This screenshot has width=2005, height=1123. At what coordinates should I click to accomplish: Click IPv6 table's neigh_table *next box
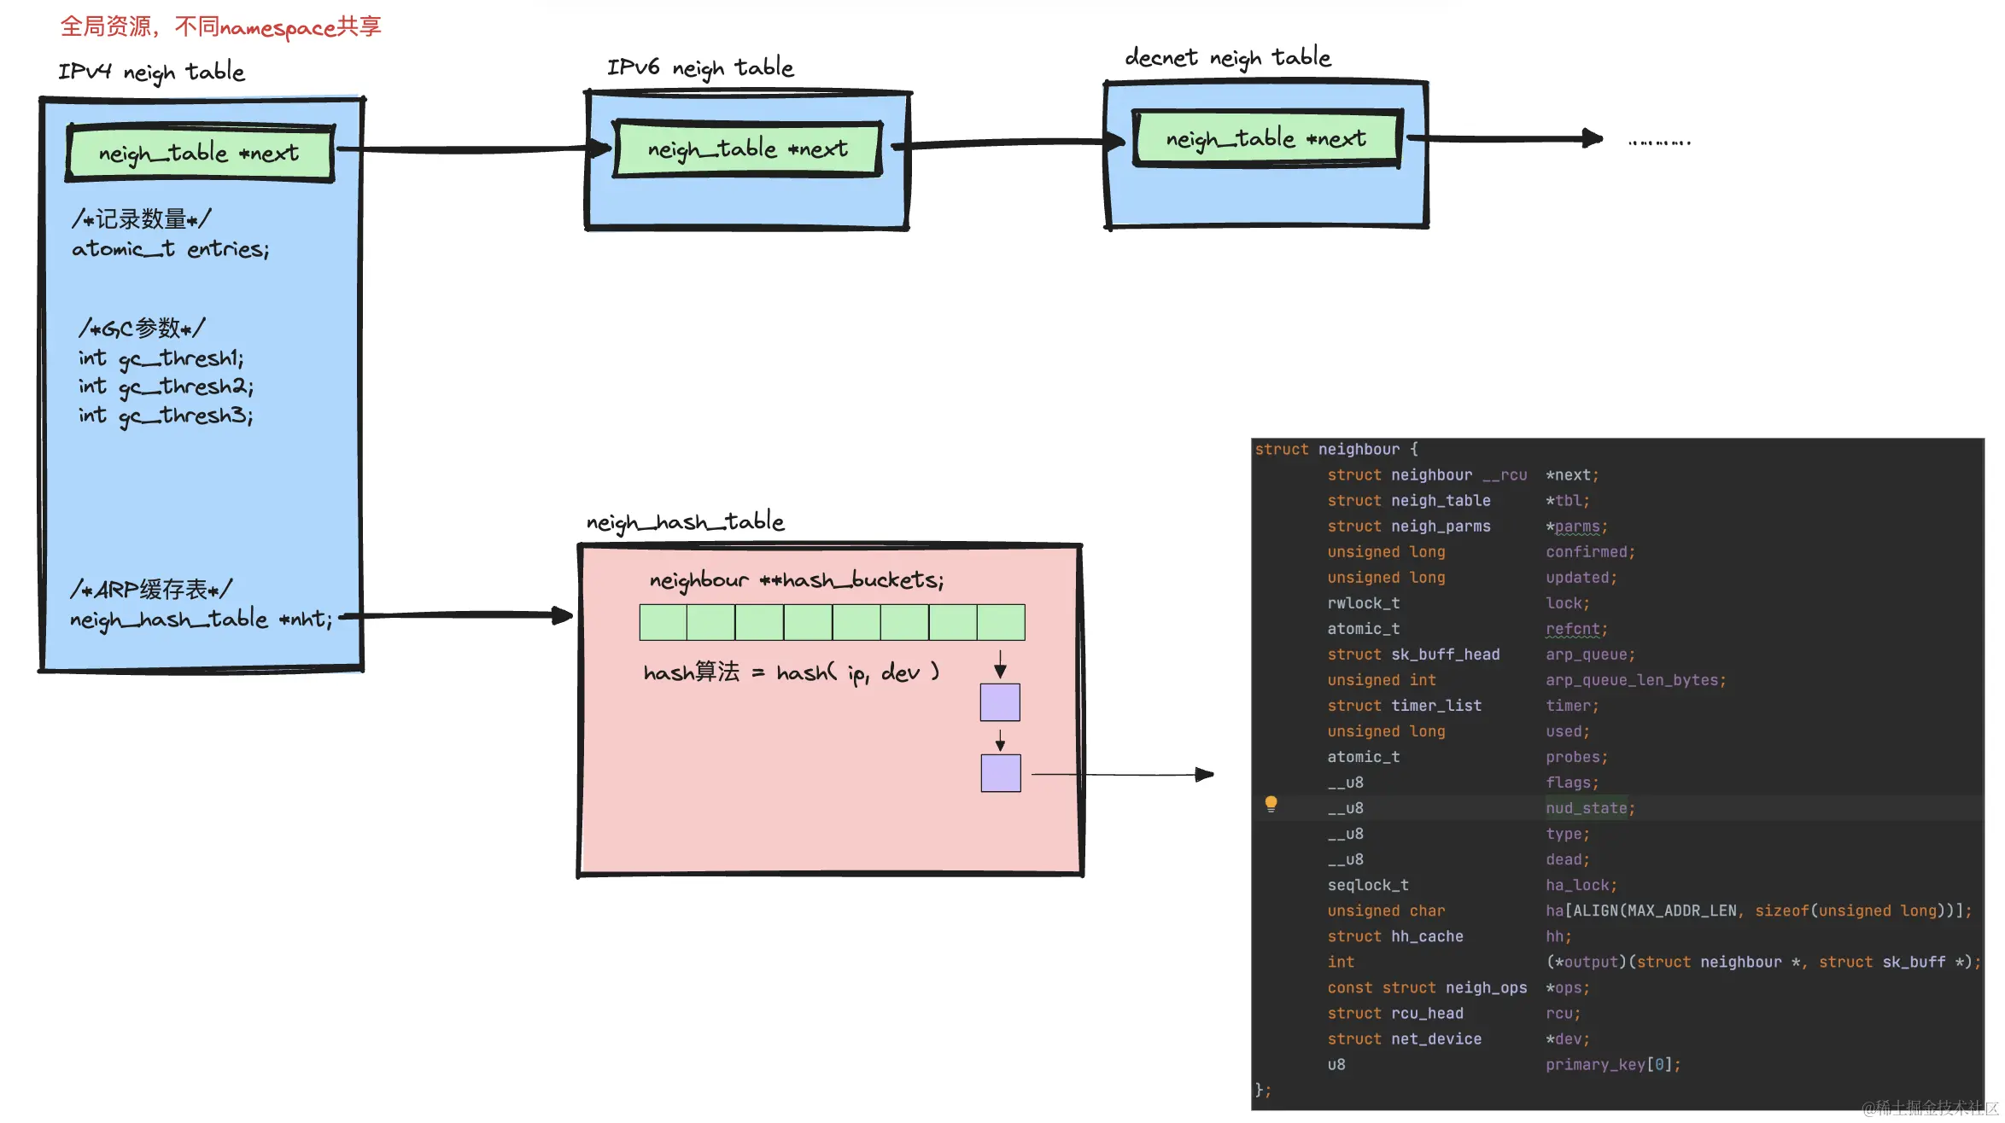(747, 149)
